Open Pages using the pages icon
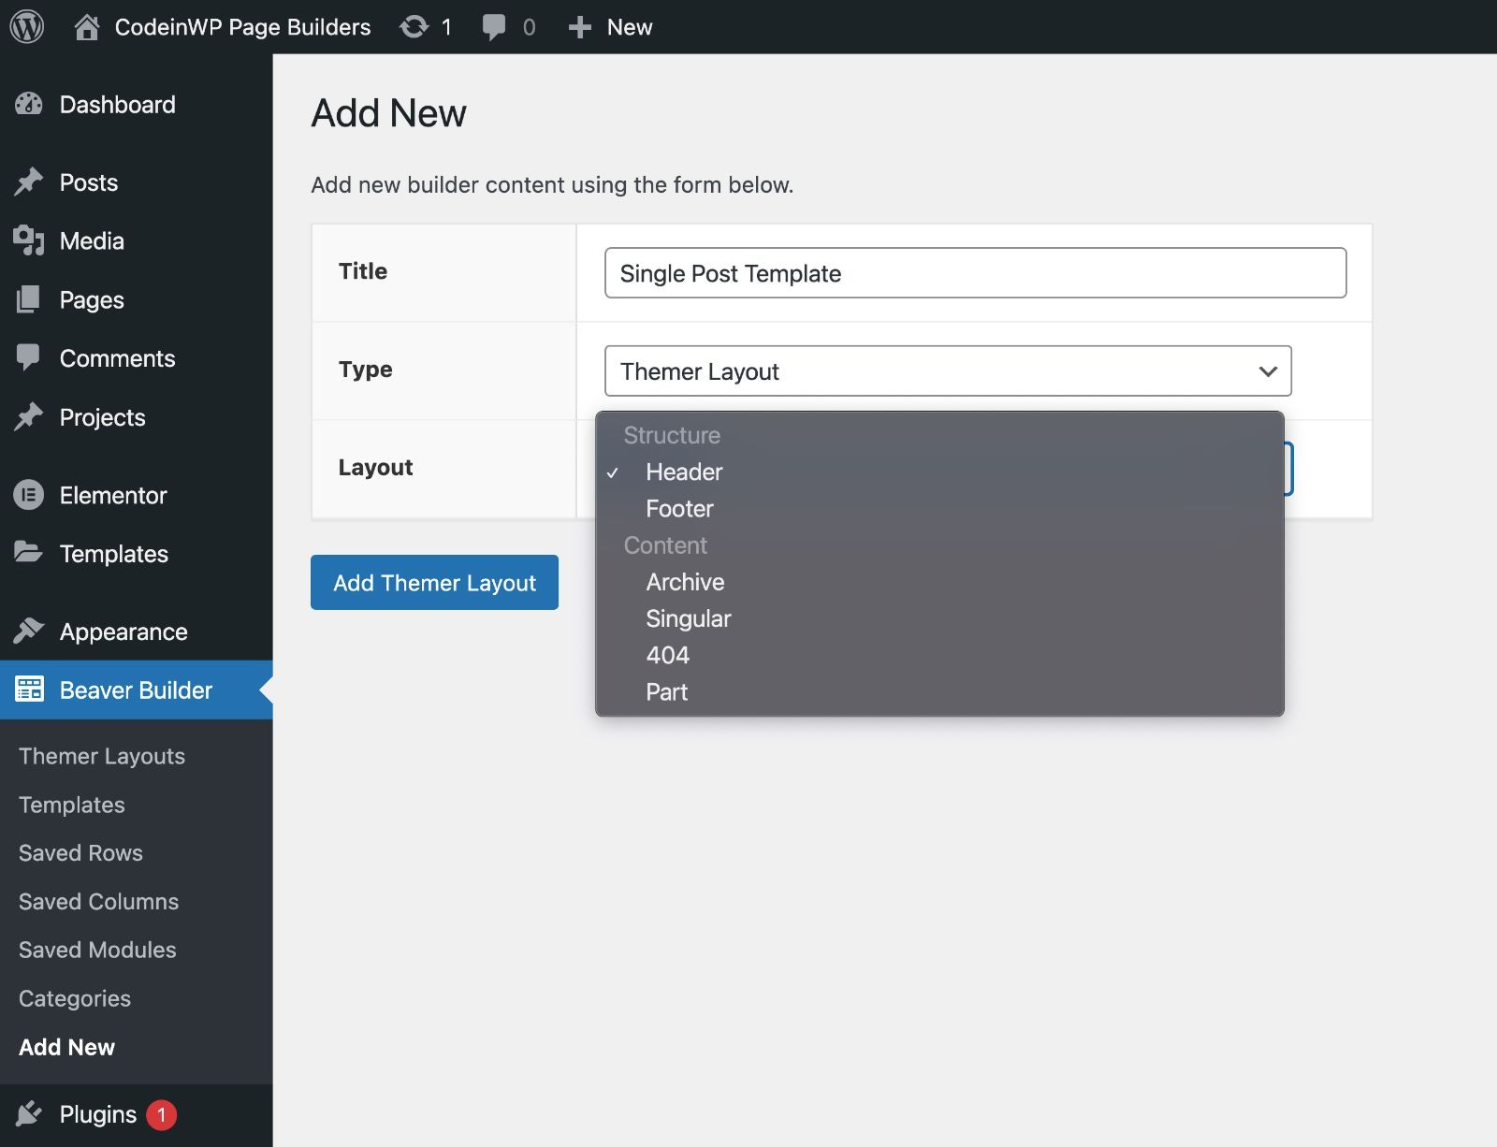 tap(29, 299)
